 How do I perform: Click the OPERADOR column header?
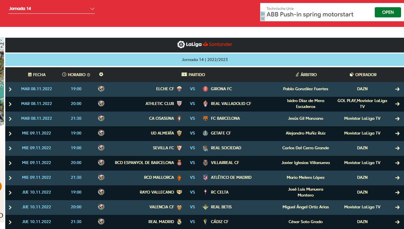tap(363, 75)
